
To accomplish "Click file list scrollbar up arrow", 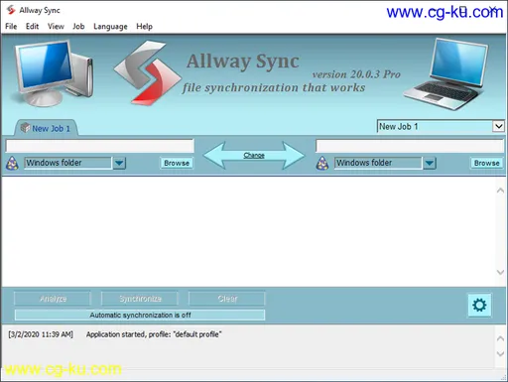I will (500, 191).
